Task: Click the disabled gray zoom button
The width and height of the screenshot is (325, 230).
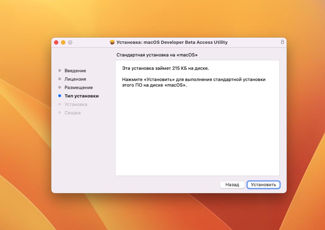Action: tap(70, 42)
